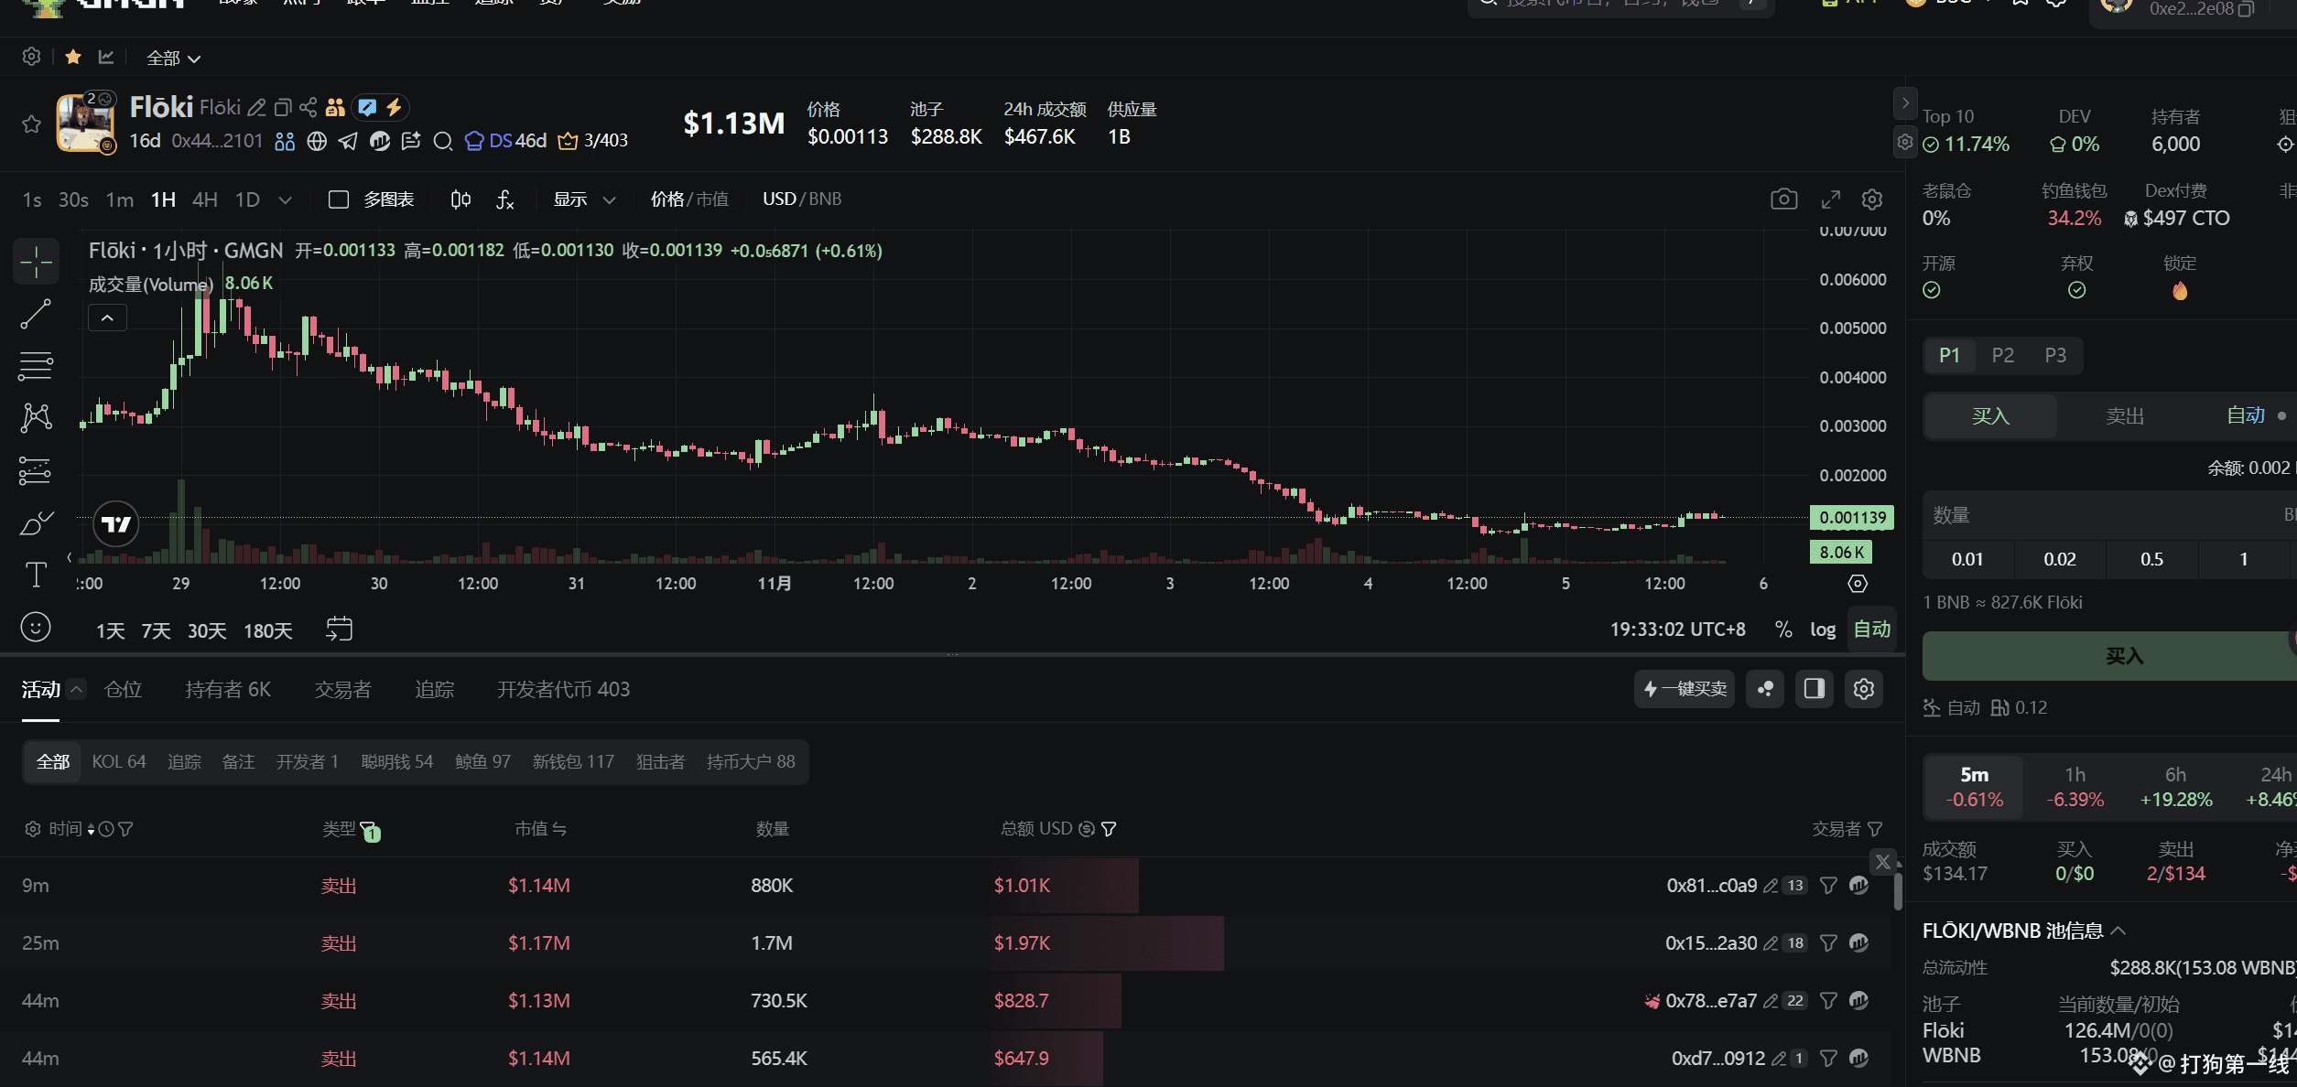Click the trade list vertical scrollbar
2297x1087 pixels.
1898,892
